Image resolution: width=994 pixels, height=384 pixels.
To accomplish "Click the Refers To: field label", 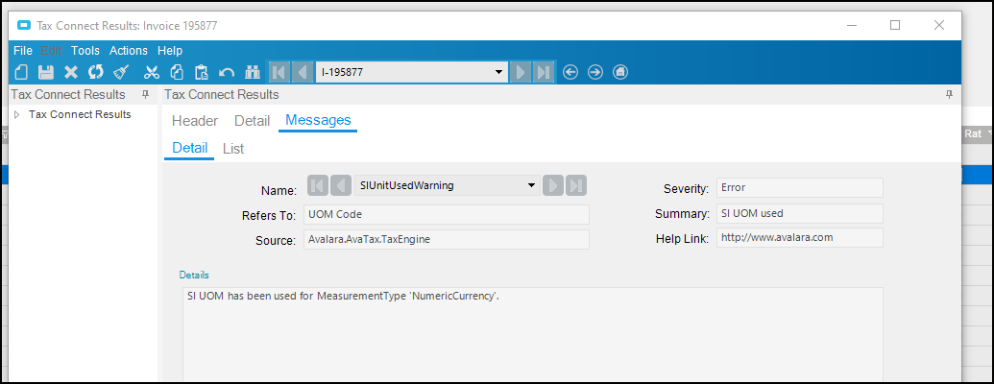I will (x=269, y=215).
